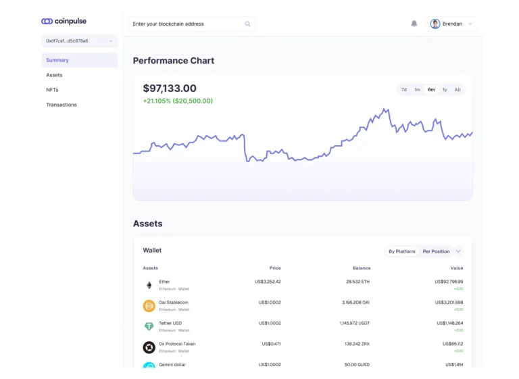
Task: Click the +21.105% ($20,500.00) gain text
Action: 178,101
